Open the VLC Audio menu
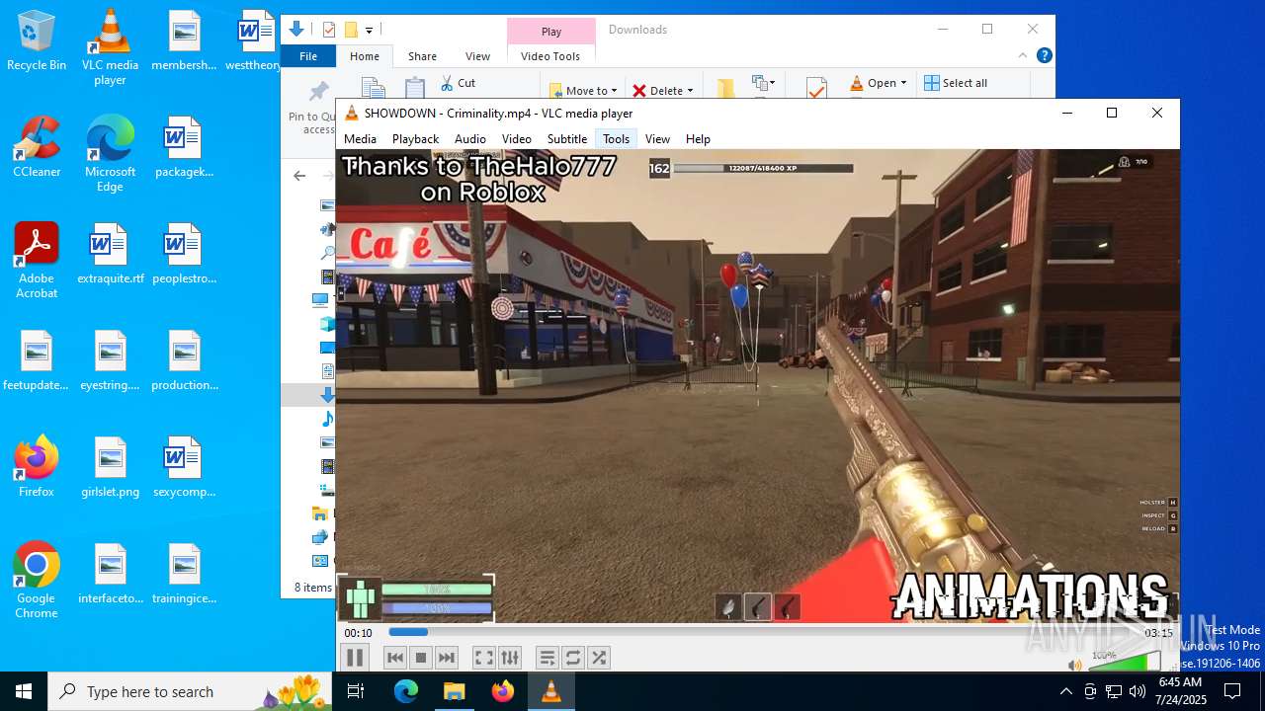Image resolution: width=1265 pixels, height=711 pixels. click(469, 139)
